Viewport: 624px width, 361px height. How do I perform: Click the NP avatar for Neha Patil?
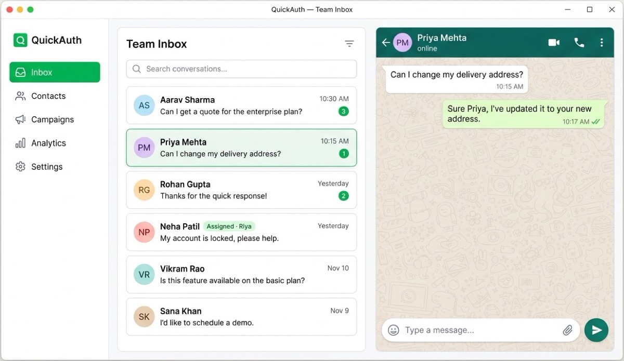[144, 232]
